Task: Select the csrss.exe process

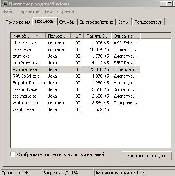Action: click(76, 49)
